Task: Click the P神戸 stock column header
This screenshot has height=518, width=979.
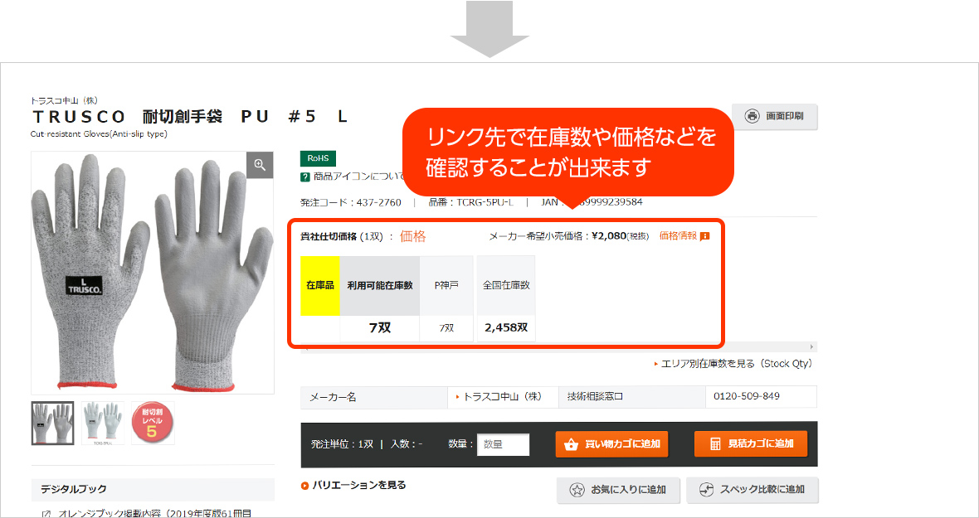Action: pos(446,285)
